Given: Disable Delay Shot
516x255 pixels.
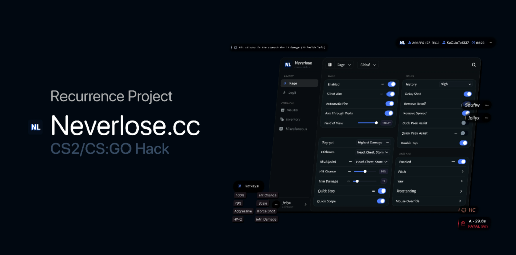Looking at the screenshot, I should 467,94.
